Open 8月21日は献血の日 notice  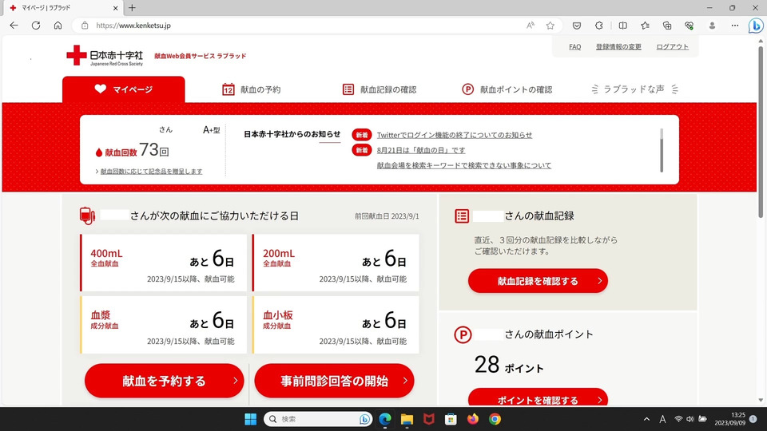click(x=421, y=150)
